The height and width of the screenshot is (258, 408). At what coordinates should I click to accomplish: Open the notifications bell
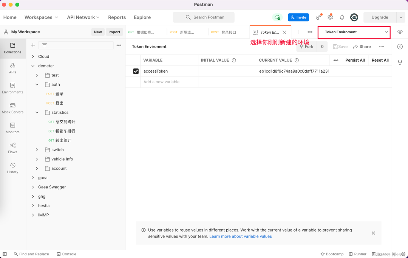[x=342, y=17]
